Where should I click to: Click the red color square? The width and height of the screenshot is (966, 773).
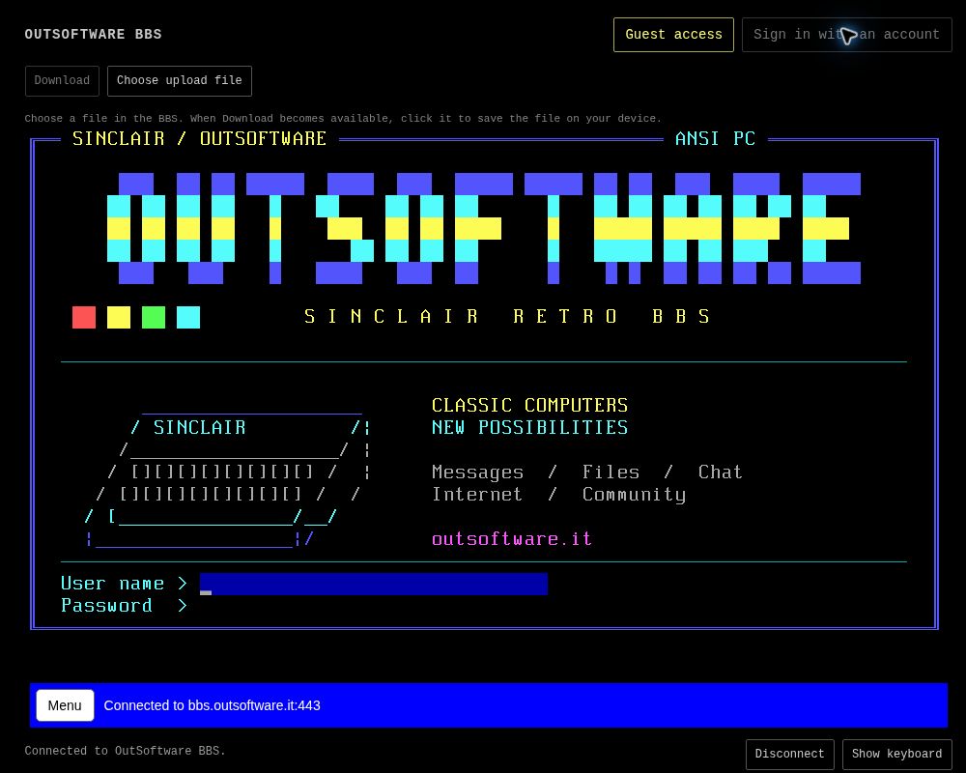click(84, 318)
